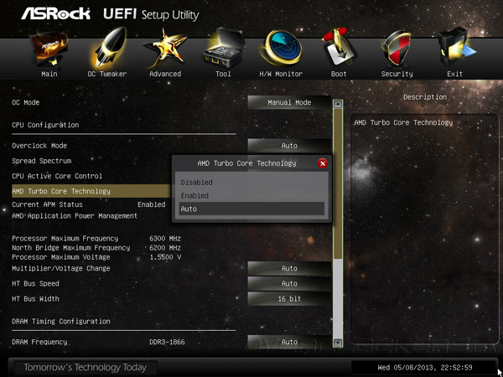Click the scrollbar up arrow
503x377 pixels.
pos(338,104)
